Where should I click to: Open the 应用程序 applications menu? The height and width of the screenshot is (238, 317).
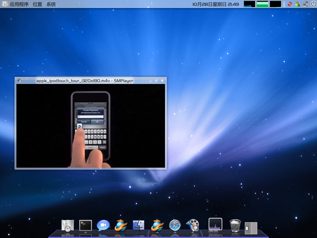click(19, 4)
